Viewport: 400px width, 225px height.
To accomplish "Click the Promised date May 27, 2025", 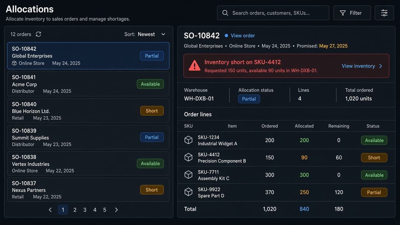I will coord(333,46).
